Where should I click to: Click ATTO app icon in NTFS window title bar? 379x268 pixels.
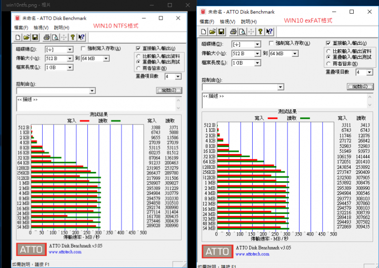(17, 18)
